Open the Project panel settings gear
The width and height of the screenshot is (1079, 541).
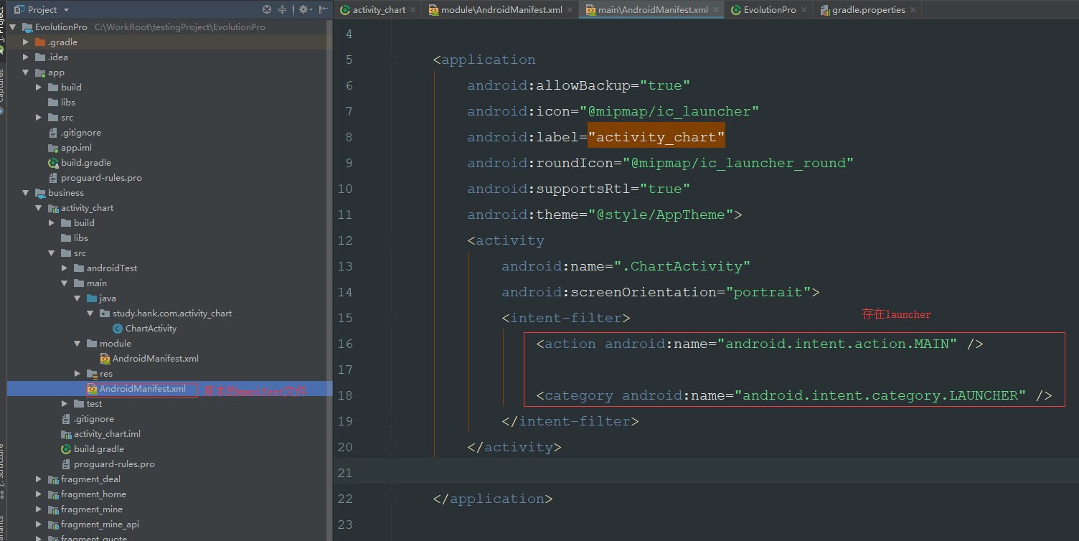pyautogui.click(x=303, y=9)
